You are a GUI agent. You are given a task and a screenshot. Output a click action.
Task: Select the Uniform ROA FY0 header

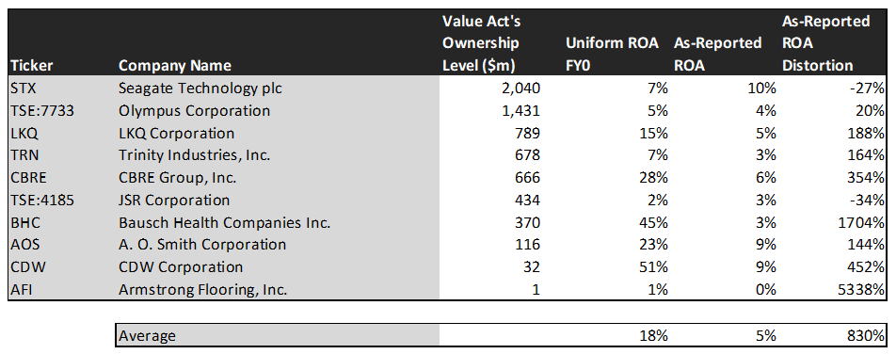click(x=612, y=54)
